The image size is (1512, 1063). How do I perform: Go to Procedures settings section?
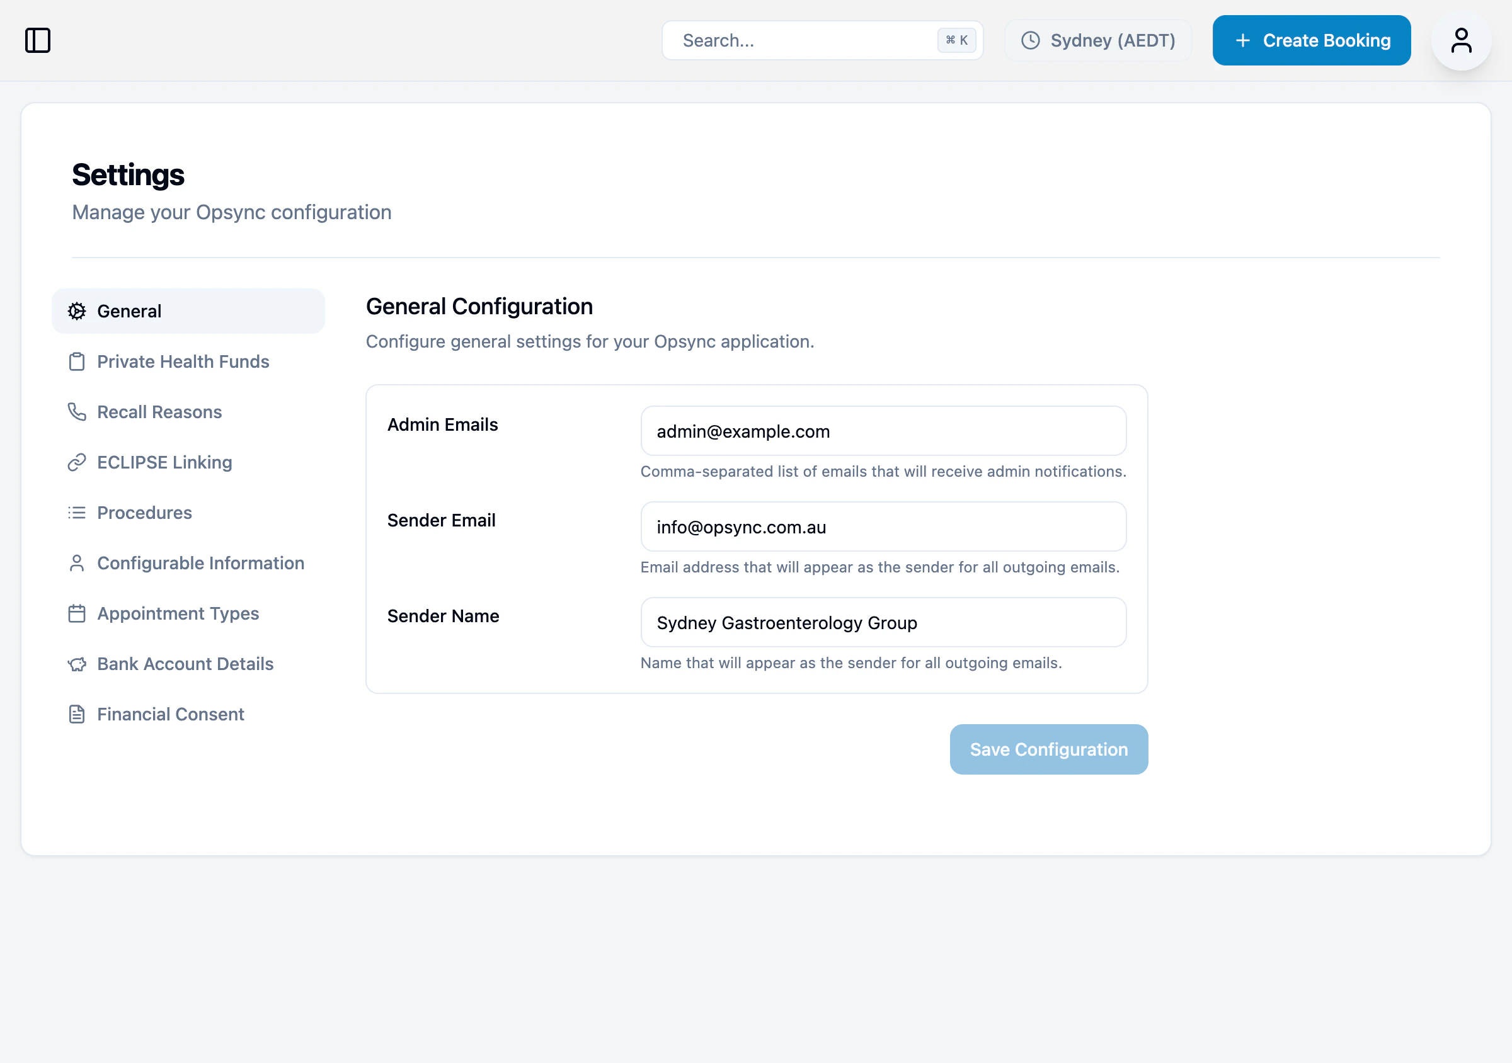pos(144,513)
